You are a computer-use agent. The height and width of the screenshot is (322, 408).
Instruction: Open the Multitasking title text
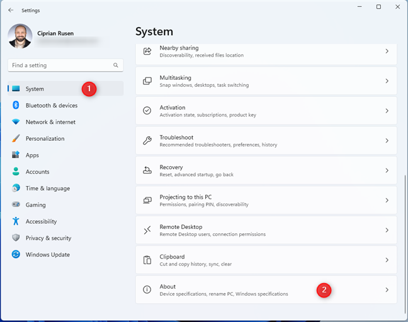click(176, 78)
